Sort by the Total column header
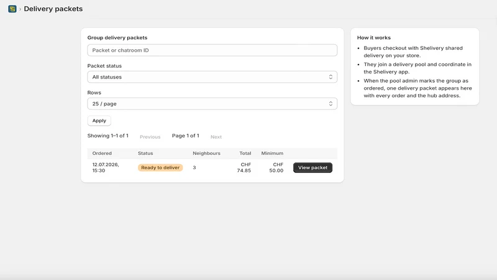 point(245,153)
